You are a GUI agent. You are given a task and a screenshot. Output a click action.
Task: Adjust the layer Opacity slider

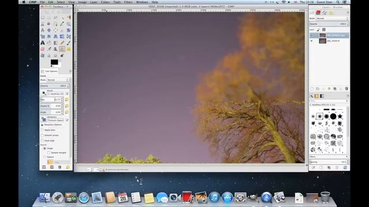click(329, 24)
